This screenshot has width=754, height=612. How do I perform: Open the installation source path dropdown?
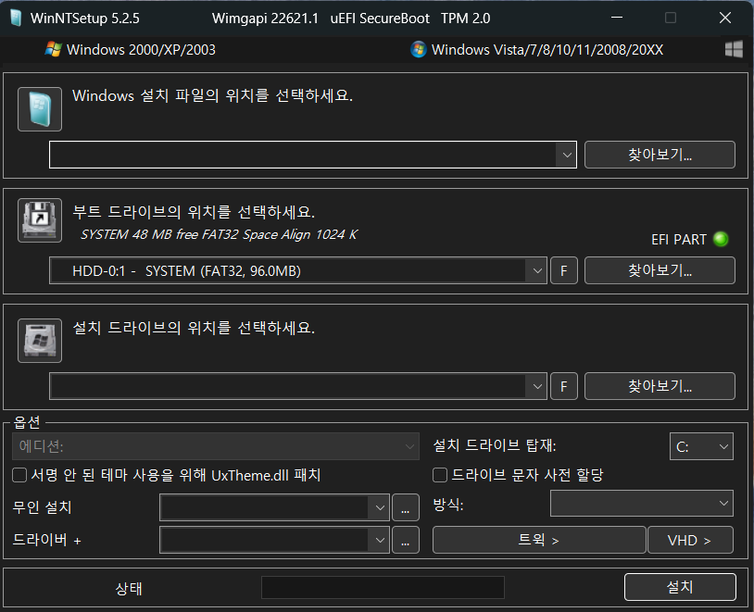(567, 155)
